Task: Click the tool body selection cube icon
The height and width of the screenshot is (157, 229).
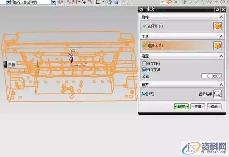Action: 217,46
